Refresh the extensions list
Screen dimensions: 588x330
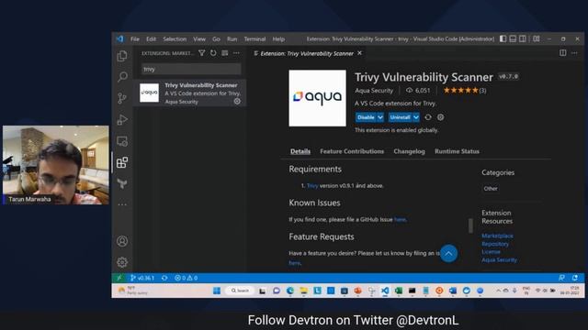[x=213, y=53]
